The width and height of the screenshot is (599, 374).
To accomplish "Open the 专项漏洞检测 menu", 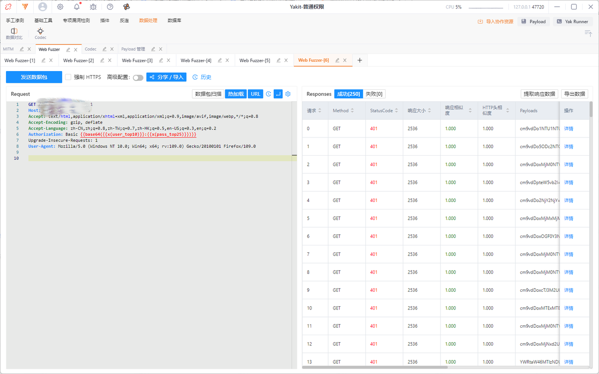I will tap(76, 21).
